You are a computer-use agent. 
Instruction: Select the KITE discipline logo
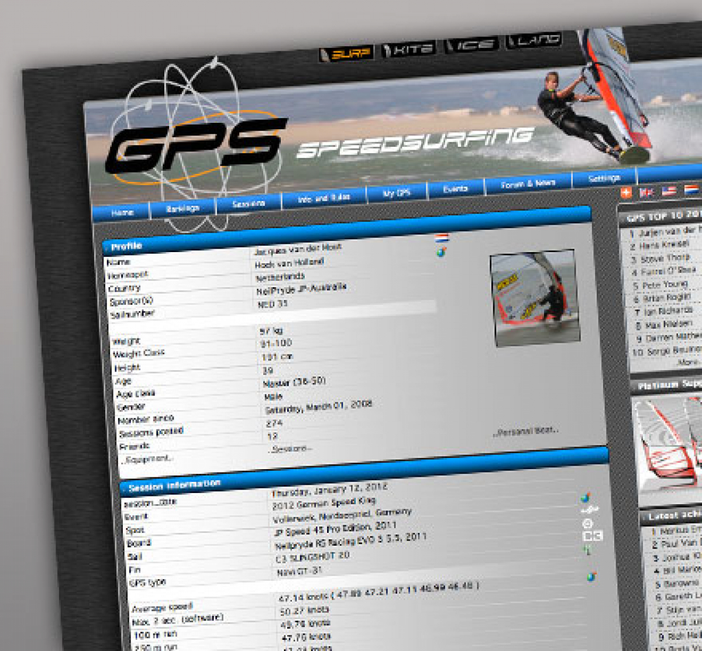click(409, 49)
